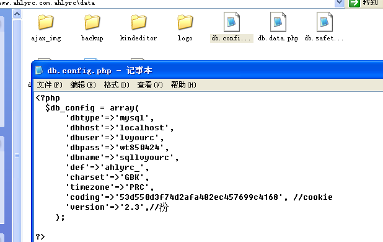Select the db.config.php file icon
The height and width of the screenshot is (242, 383).
tap(232, 22)
